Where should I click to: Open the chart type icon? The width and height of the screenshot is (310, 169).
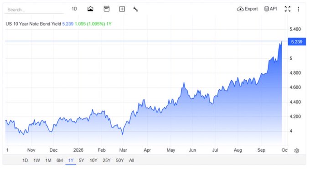pyautogui.click(x=90, y=9)
